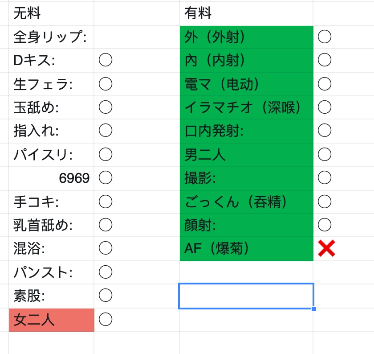The width and height of the screenshot is (374, 354).
Task: Select the 无料 header cell
Action: [x=51, y=13]
